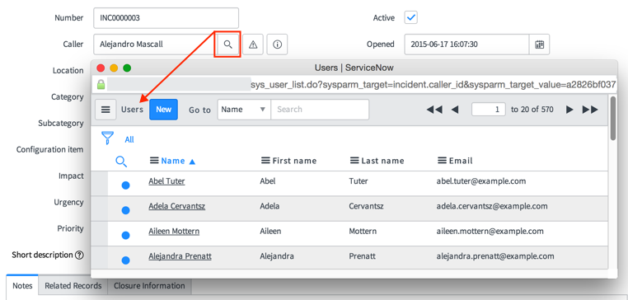Sort by the Name column header
Screen dimensions: 628x300
pos(173,161)
